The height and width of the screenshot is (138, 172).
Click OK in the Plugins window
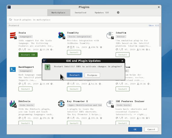coord(135,129)
